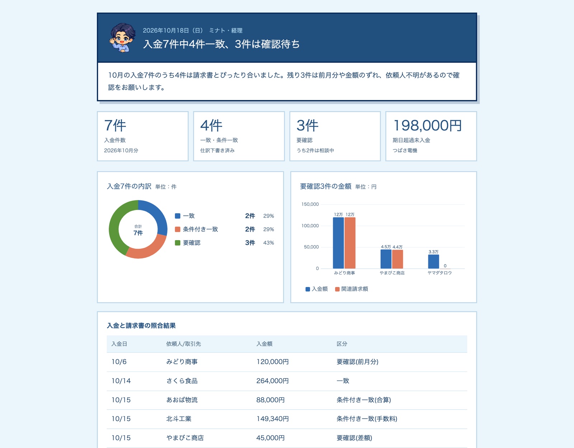Open the 入金件数 7件 summary card
The height and width of the screenshot is (448, 574).
(143, 136)
